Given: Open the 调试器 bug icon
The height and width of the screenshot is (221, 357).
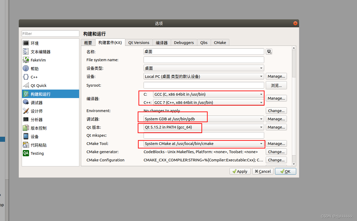Looking at the screenshot, I should [26, 102].
